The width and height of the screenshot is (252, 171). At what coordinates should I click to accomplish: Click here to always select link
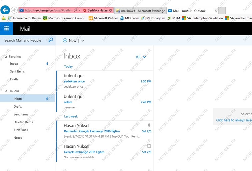(234, 120)
